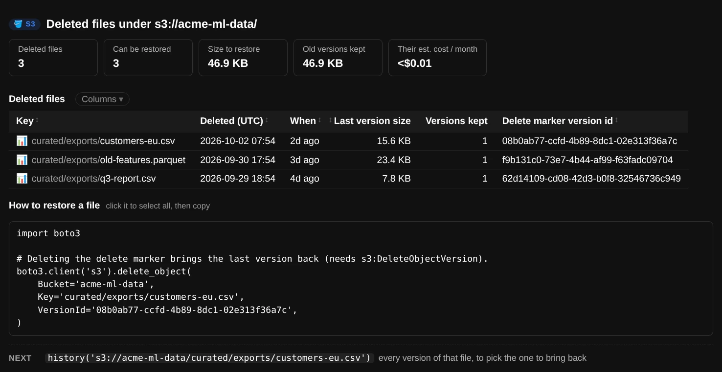Open the Columns dropdown
This screenshot has height=372, width=722.
click(x=102, y=99)
